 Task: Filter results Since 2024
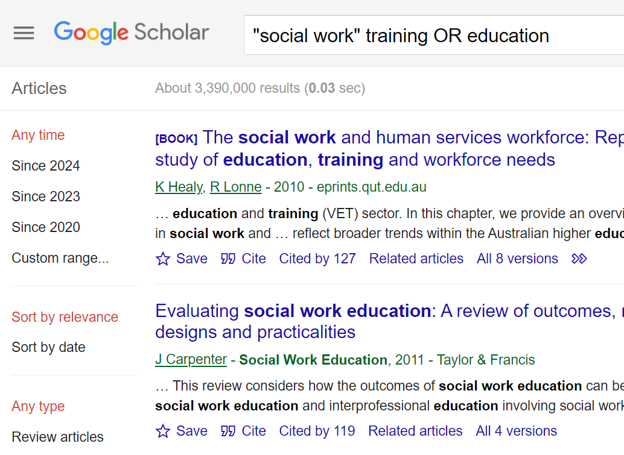pyautogui.click(x=46, y=166)
